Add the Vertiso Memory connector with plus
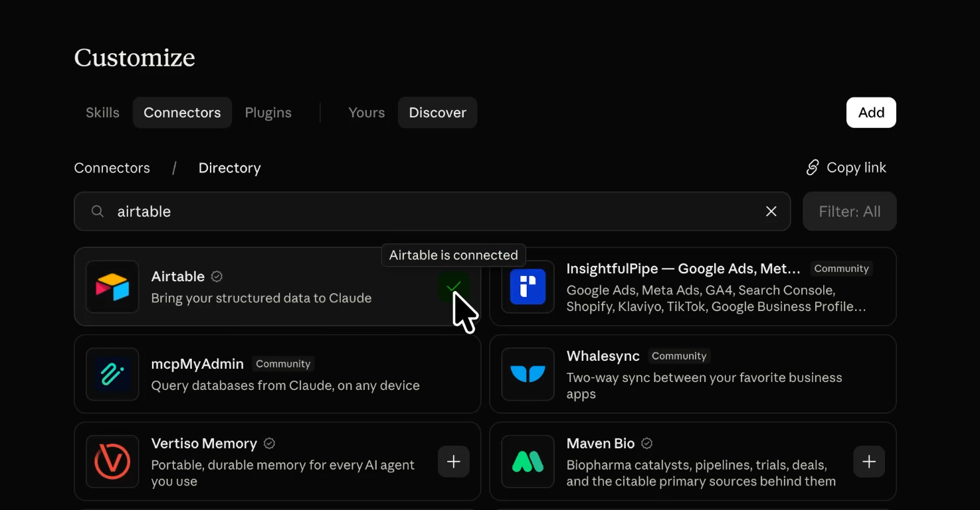980x510 pixels. [454, 462]
